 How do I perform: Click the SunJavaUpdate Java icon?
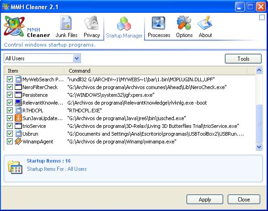(18, 118)
